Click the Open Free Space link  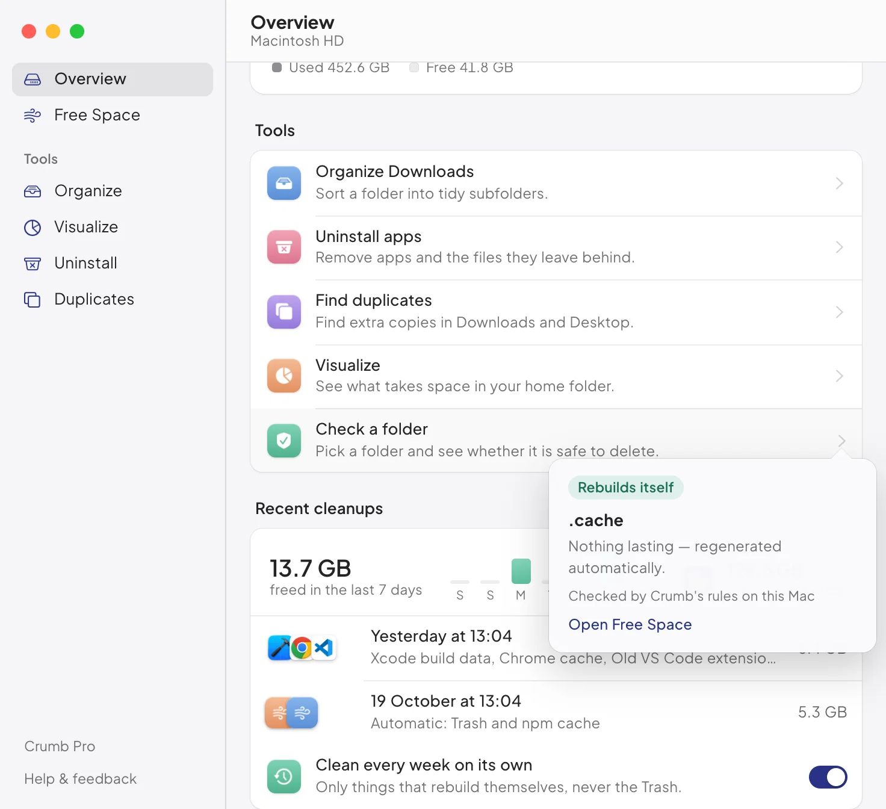click(630, 625)
